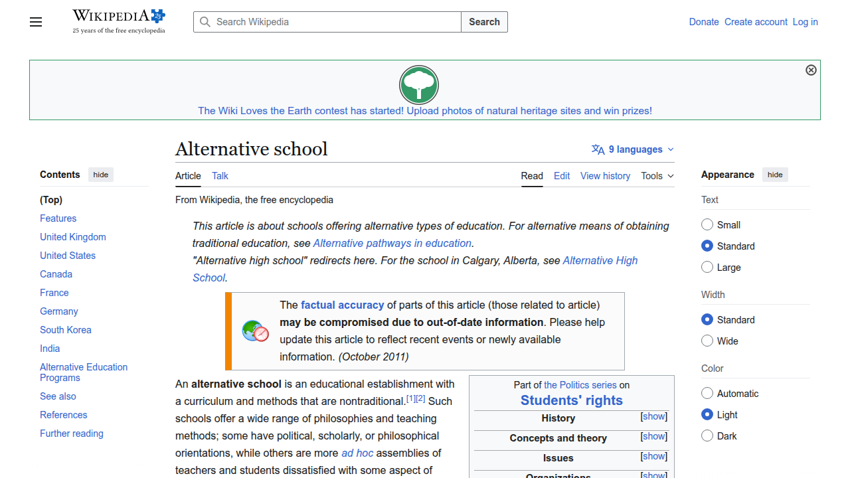Screen dimensions: 850x478
Task: Show the Concepts and theory section
Action: [654, 436]
